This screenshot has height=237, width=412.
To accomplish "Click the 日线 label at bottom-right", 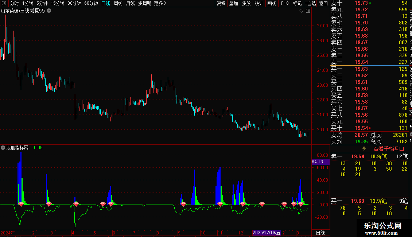I will [320, 233].
